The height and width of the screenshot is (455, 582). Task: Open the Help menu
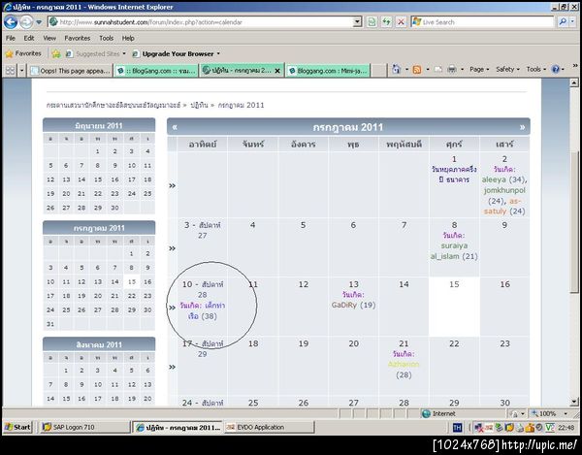pyautogui.click(x=128, y=38)
